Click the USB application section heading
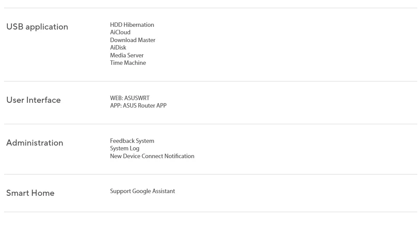 click(x=37, y=27)
